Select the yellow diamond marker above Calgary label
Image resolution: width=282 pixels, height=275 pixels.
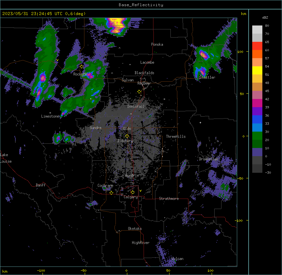pyautogui.click(x=132, y=192)
